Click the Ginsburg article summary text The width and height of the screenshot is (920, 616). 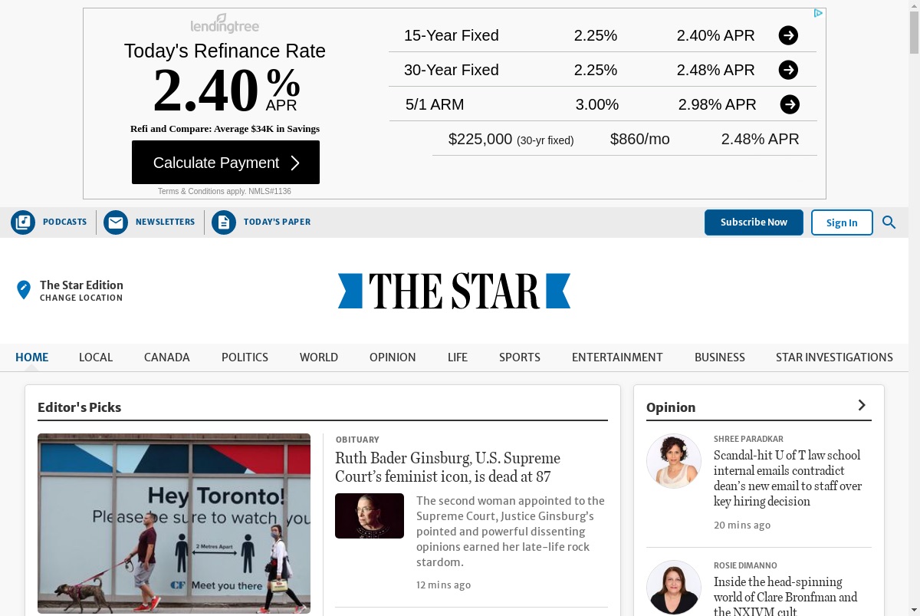(x=511, y=532)
